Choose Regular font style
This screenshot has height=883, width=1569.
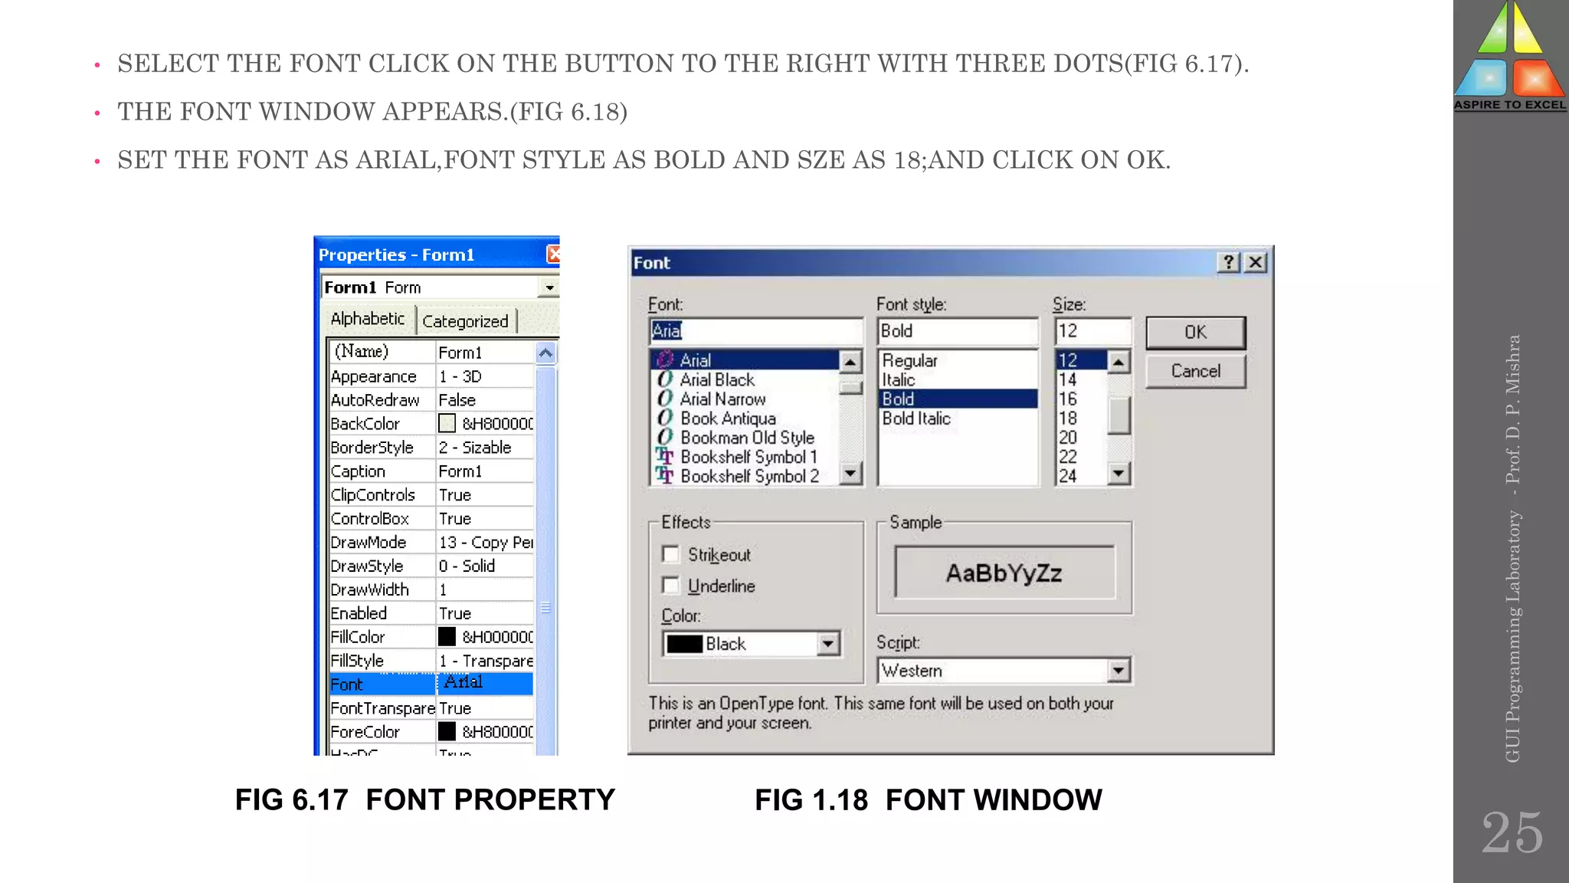coord(958,360)
